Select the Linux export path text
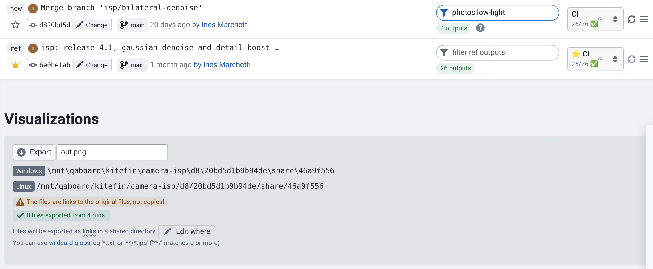 (180, 186)
